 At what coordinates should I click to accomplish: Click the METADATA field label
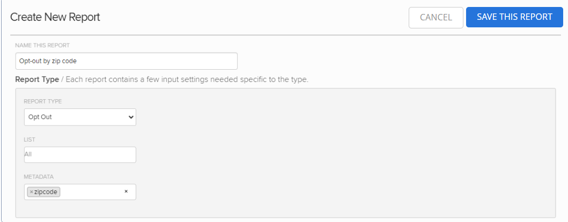[x=39, y=176]
